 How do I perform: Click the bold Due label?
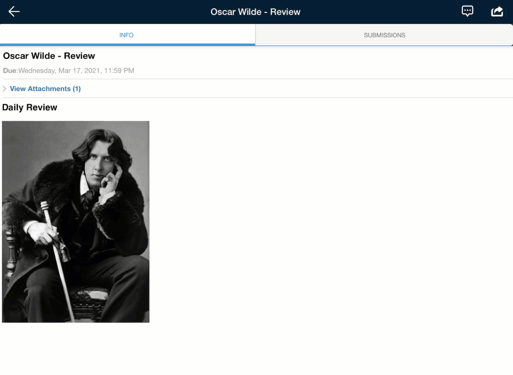pyautogui.click(x=10, y=70)
